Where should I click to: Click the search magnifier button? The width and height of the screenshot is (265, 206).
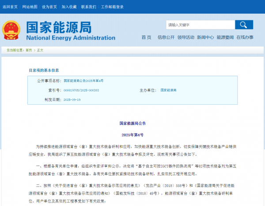pos(244,25)
